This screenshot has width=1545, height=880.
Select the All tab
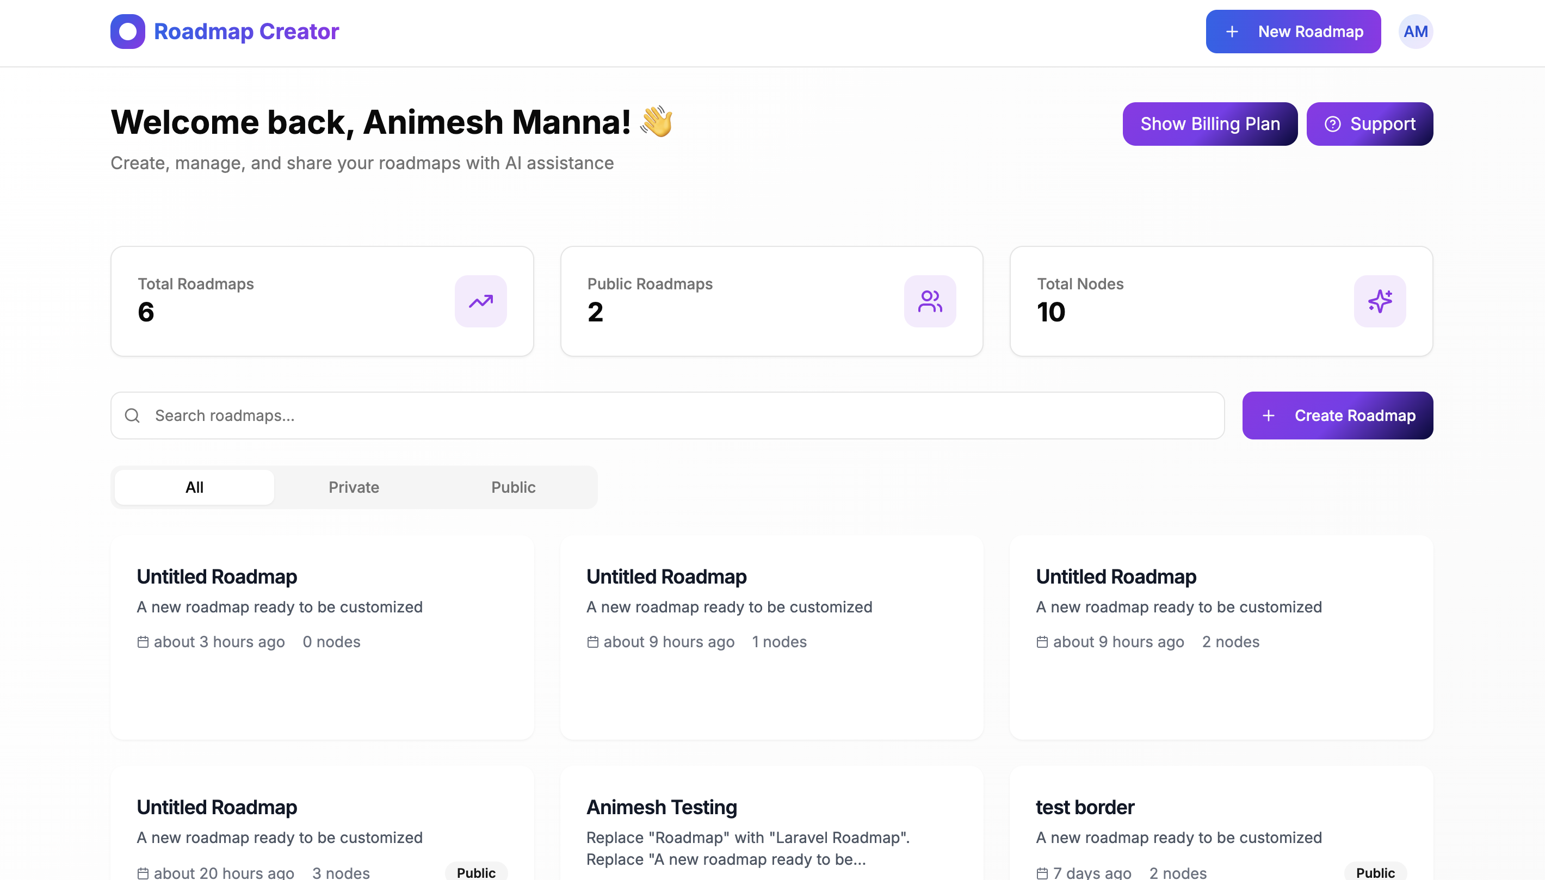[x=194, y=487]
